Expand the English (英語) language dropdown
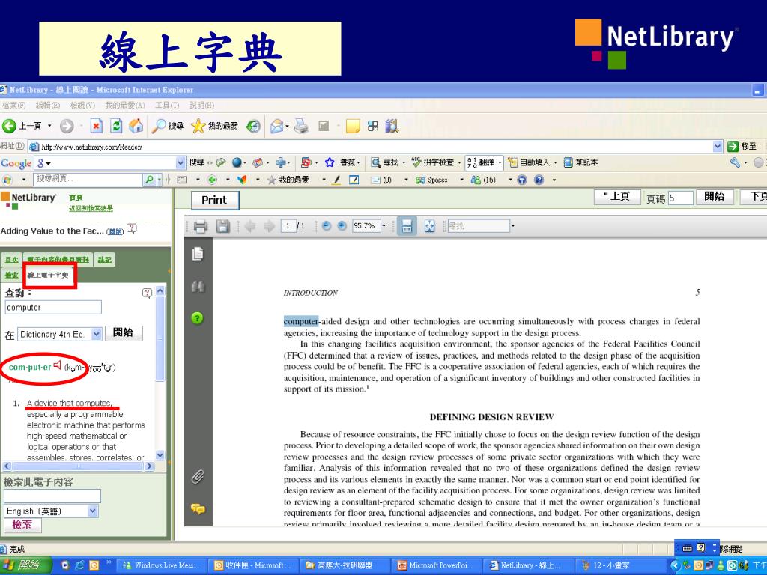The image size is (767, 575). pos(92,511)
